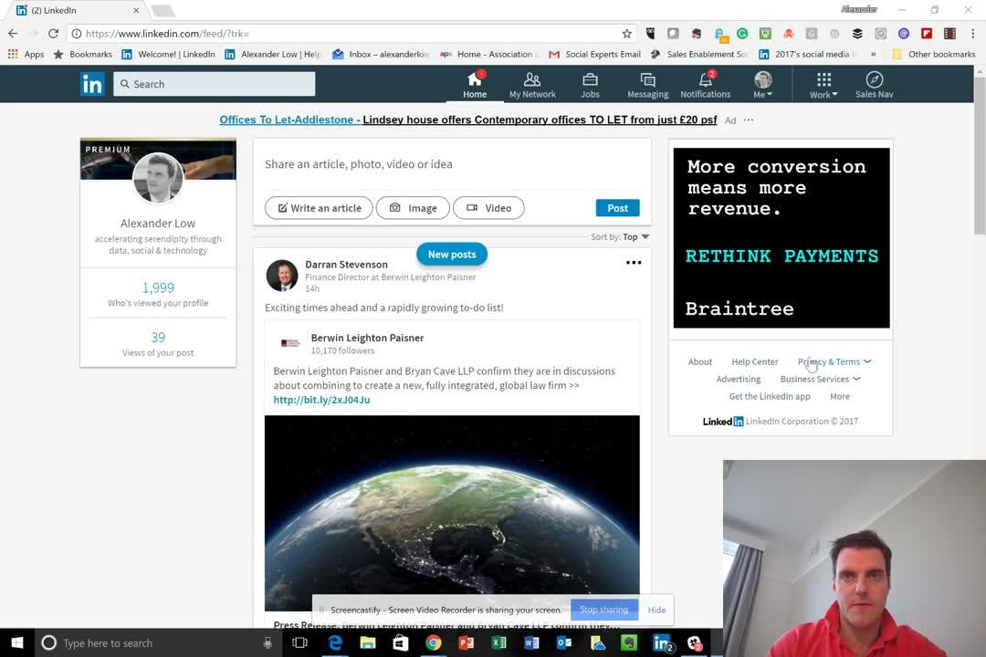Click 'Stop sharing' in Screencastify bar
Viewport: 986px width, 657px height.
(x=603, y=610)
